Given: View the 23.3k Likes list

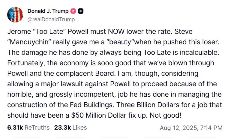Looking at the screenshot, I should 70,128.
